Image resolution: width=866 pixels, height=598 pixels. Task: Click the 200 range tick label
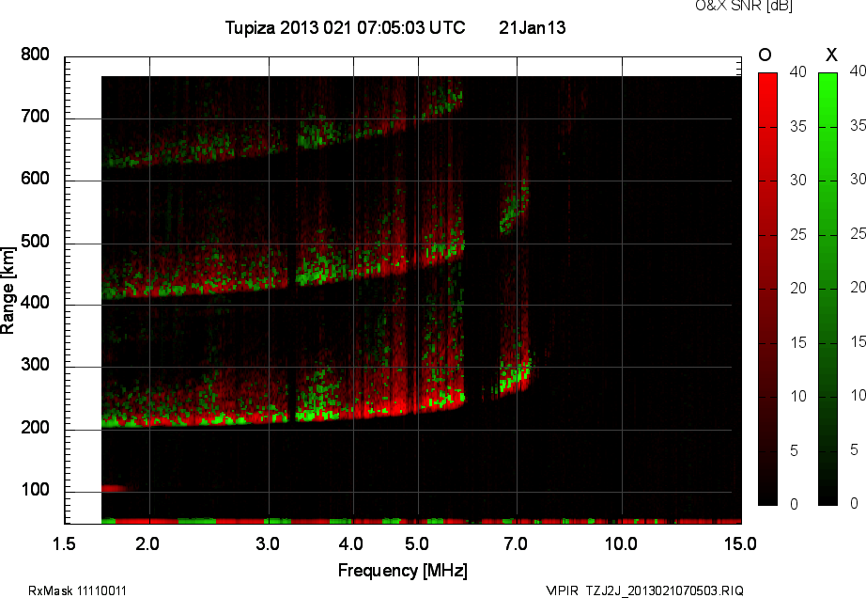(35, 428)
